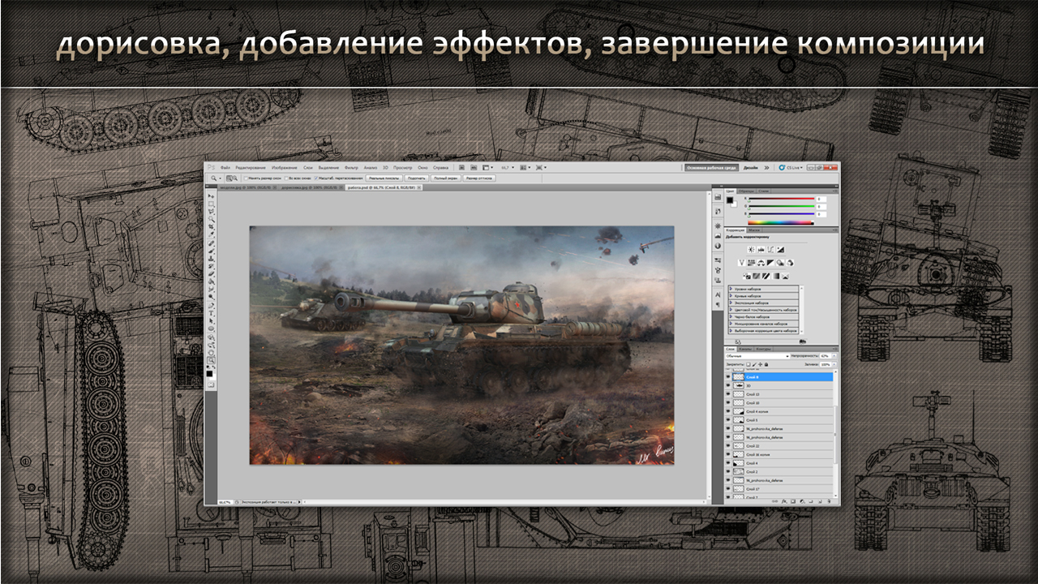The height and width of the screenshot is (584, 1038).
Task: Open the CS Live dropdown
Action: [x=791, y=168]
